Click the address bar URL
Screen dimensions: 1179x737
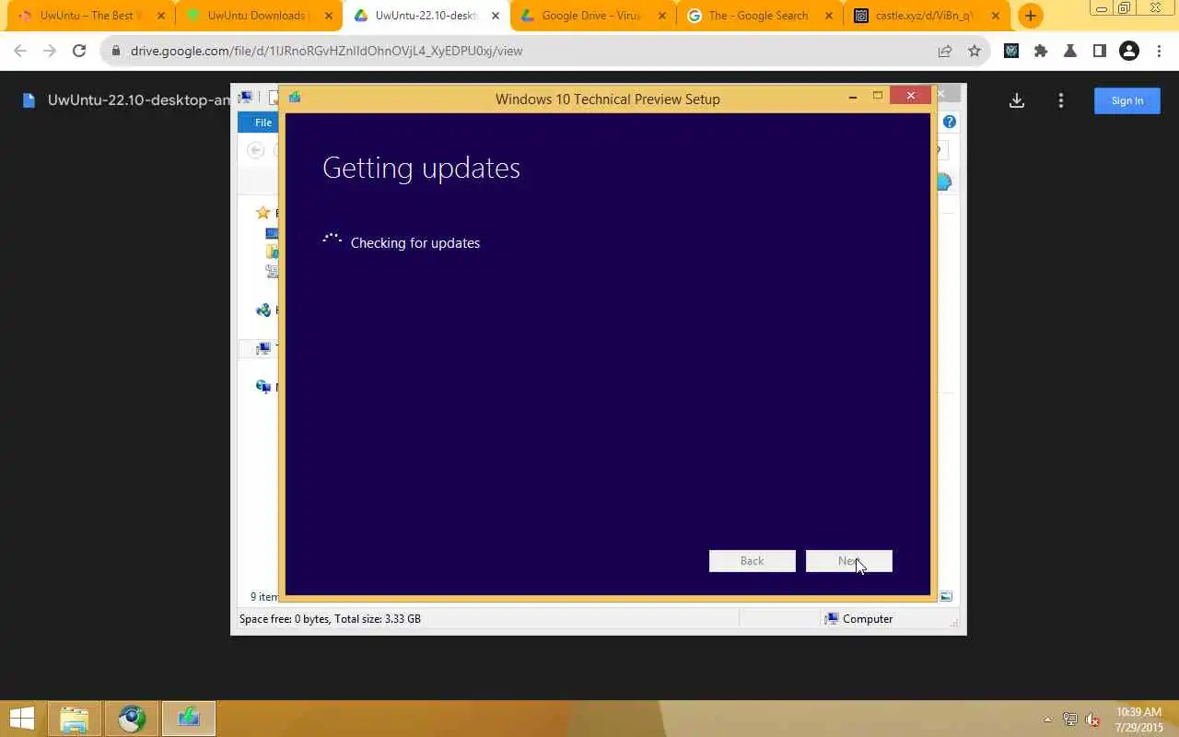click(x=326, y=51)
